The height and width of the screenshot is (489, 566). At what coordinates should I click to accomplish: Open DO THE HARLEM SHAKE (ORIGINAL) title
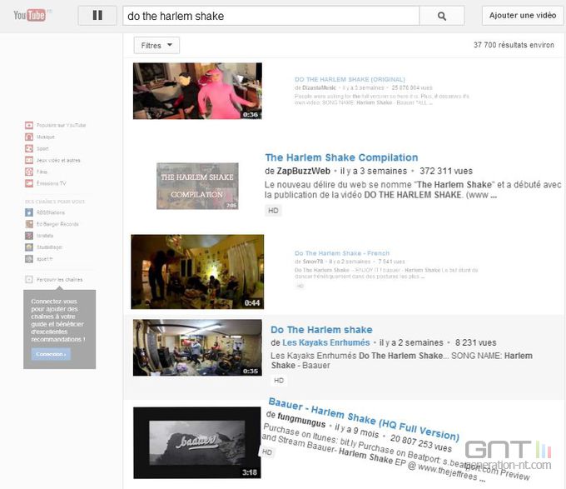coord(350,79)
